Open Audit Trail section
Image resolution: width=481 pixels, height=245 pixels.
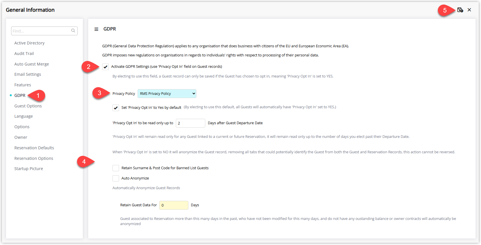coord(24,54)
